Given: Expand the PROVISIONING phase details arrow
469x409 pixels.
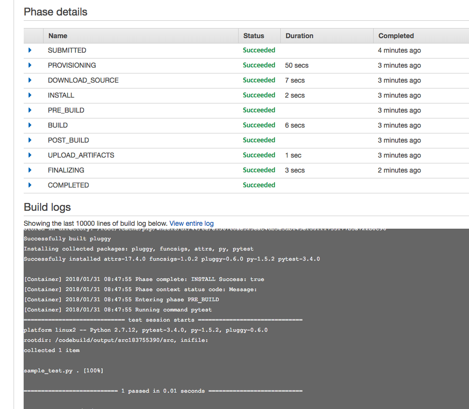Looking at the screenshot, I should coord(30,65).
